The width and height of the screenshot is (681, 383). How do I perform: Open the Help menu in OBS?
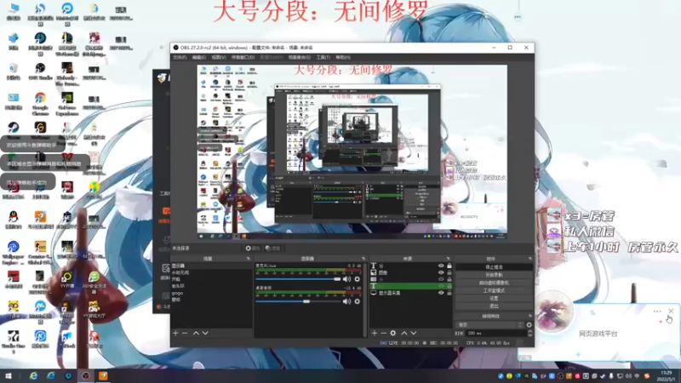tap(343, 57)
